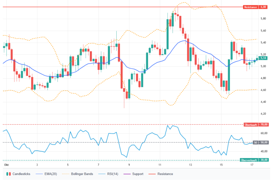The height and width of the screenshot is (180, 273).
Task: Click the Okt date axis label
Action: click(7, 165)
